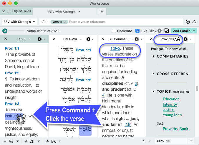Open the Live Click settings gear

(160, 31)
